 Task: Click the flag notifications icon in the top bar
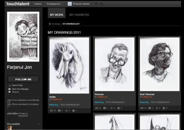96,4
